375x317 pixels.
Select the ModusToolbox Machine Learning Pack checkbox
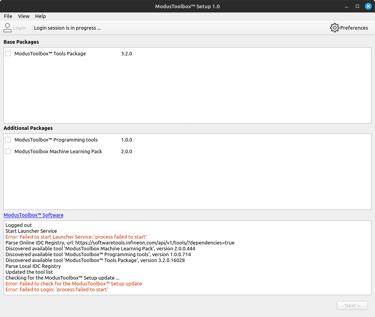pos(8,151)
